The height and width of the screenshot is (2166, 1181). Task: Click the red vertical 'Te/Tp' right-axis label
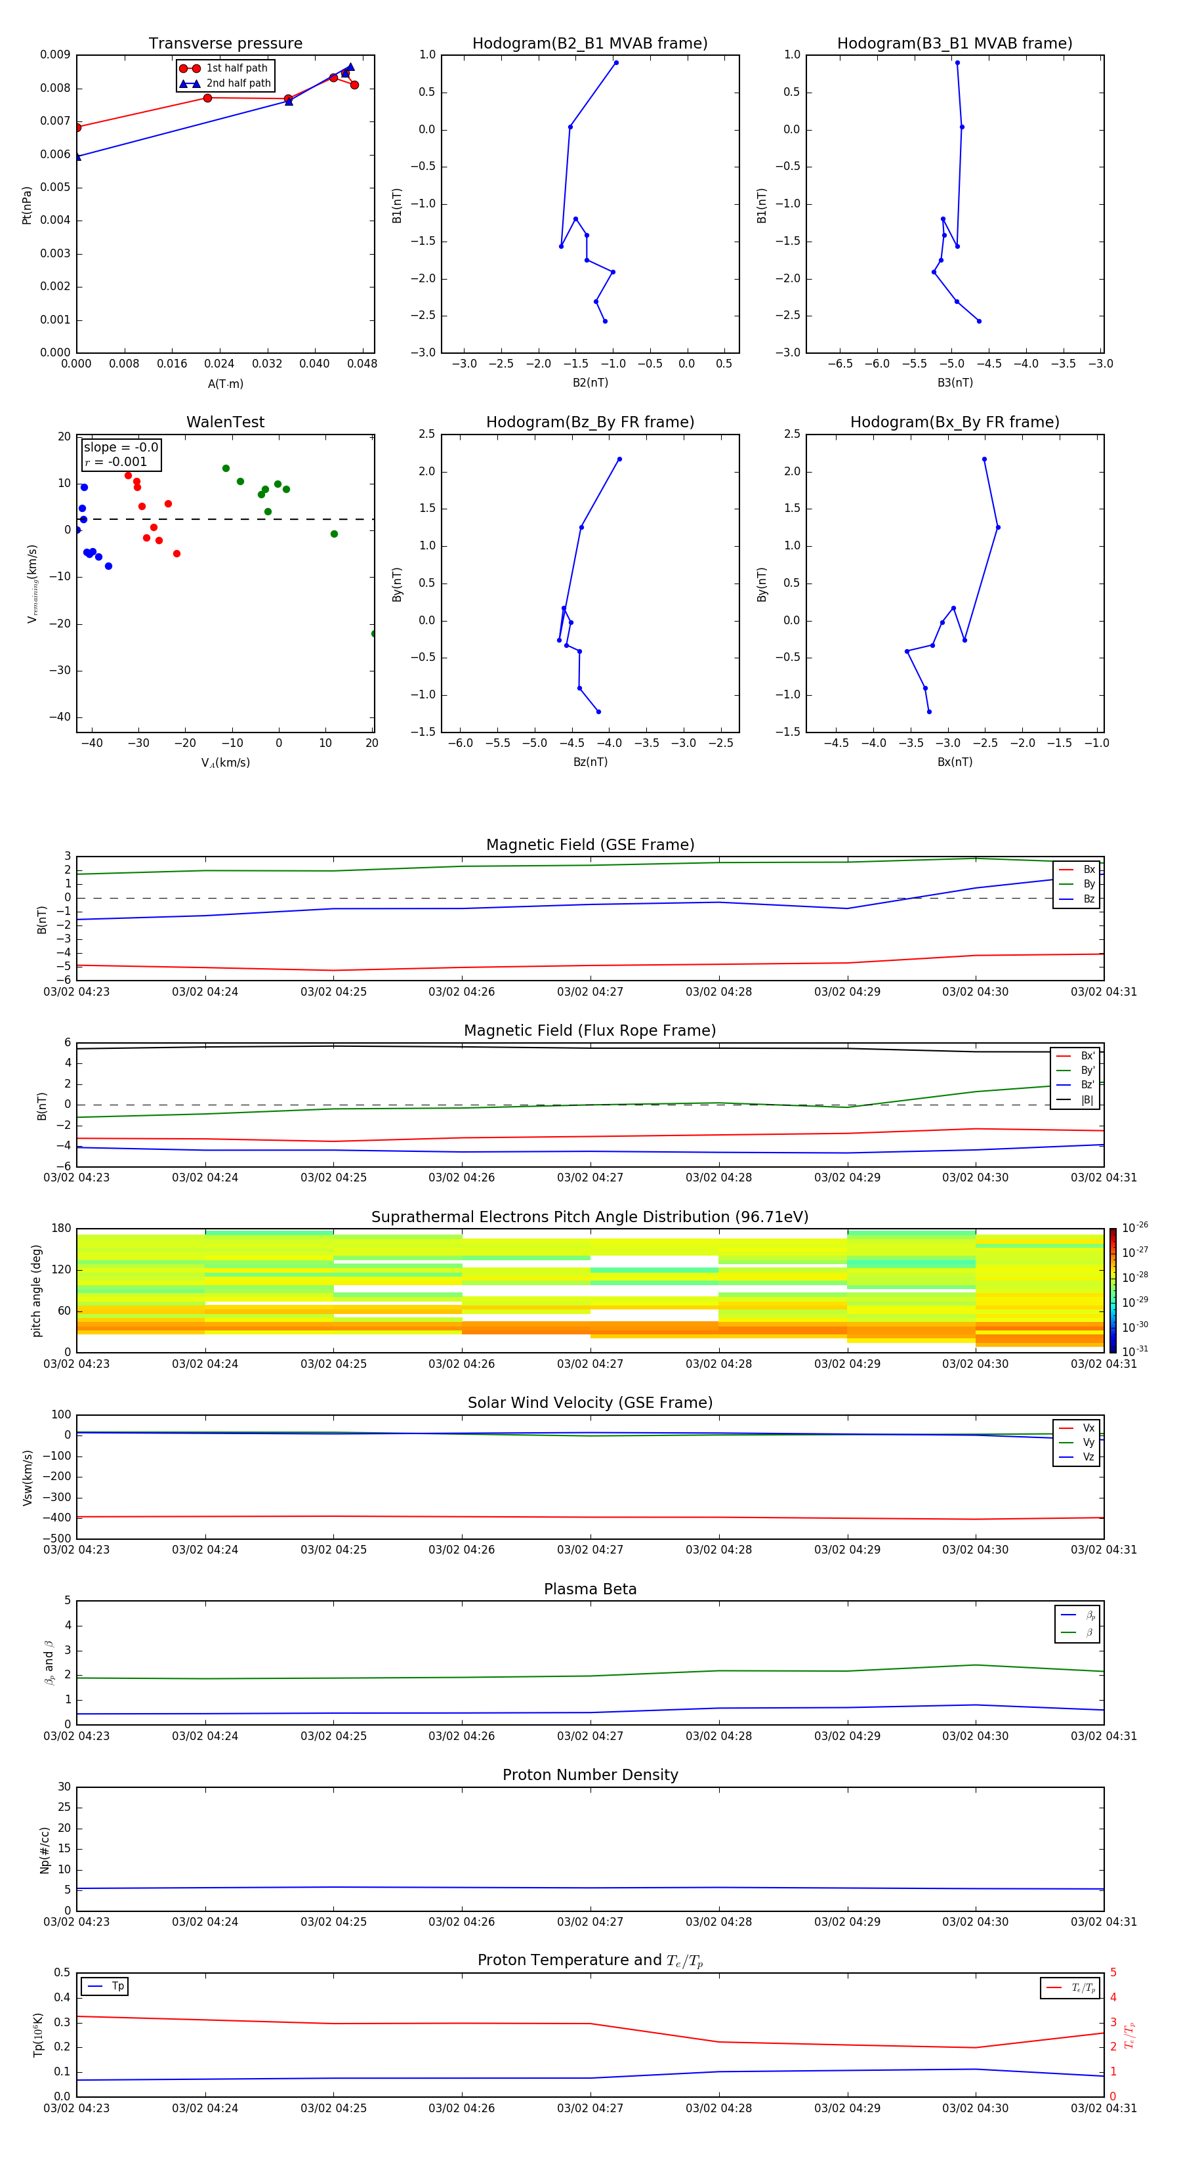coord(1130,2035)
